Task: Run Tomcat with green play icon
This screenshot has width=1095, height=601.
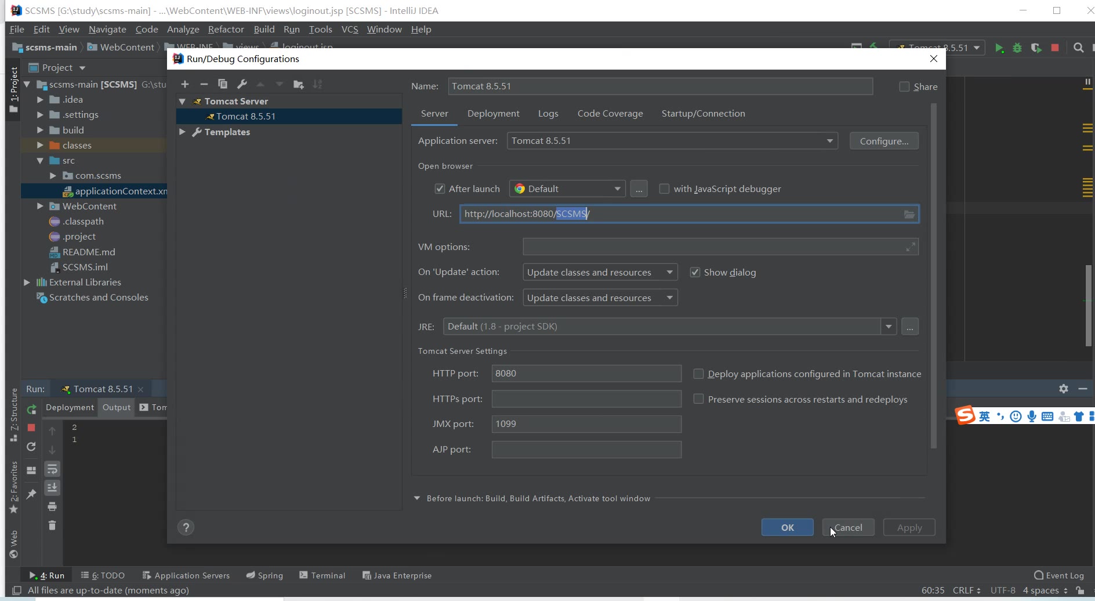Action: (999, 48)
